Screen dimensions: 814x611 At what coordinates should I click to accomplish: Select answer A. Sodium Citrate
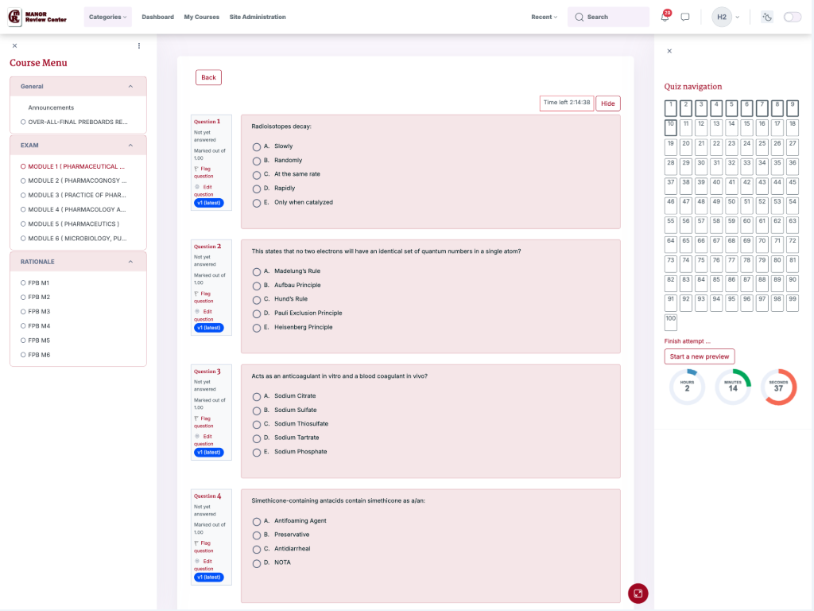tap(257, 396)
